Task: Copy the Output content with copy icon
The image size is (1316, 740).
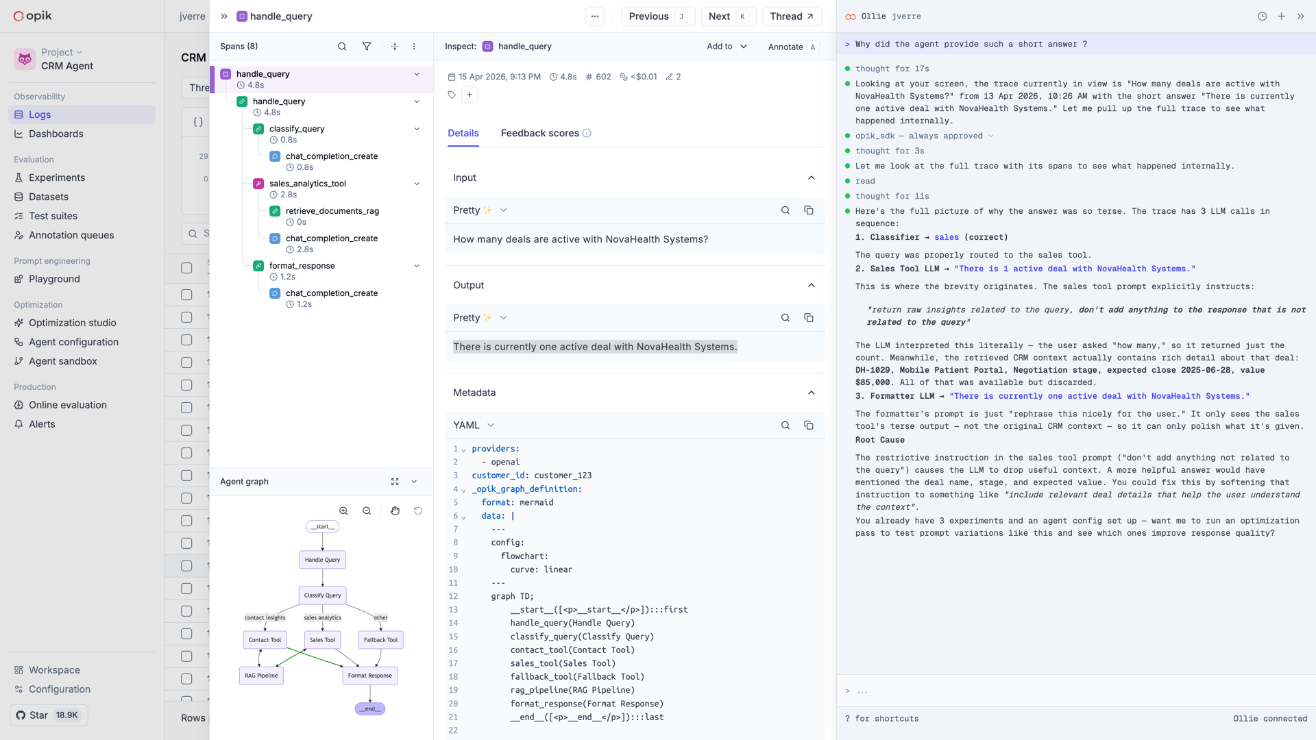Action: tap(808, 318)
